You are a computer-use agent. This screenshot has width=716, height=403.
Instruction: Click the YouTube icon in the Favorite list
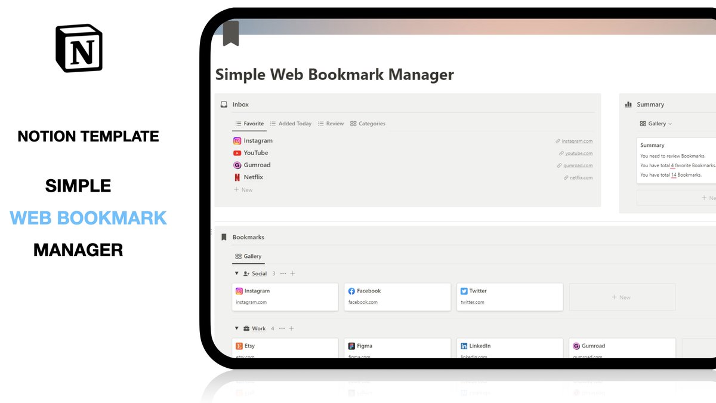(x=237, y=153)
